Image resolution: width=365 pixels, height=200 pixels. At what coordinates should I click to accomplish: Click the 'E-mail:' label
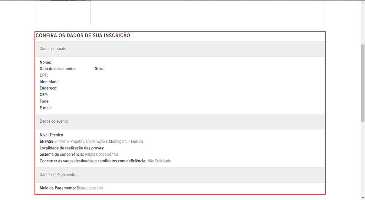click(46, 108)
